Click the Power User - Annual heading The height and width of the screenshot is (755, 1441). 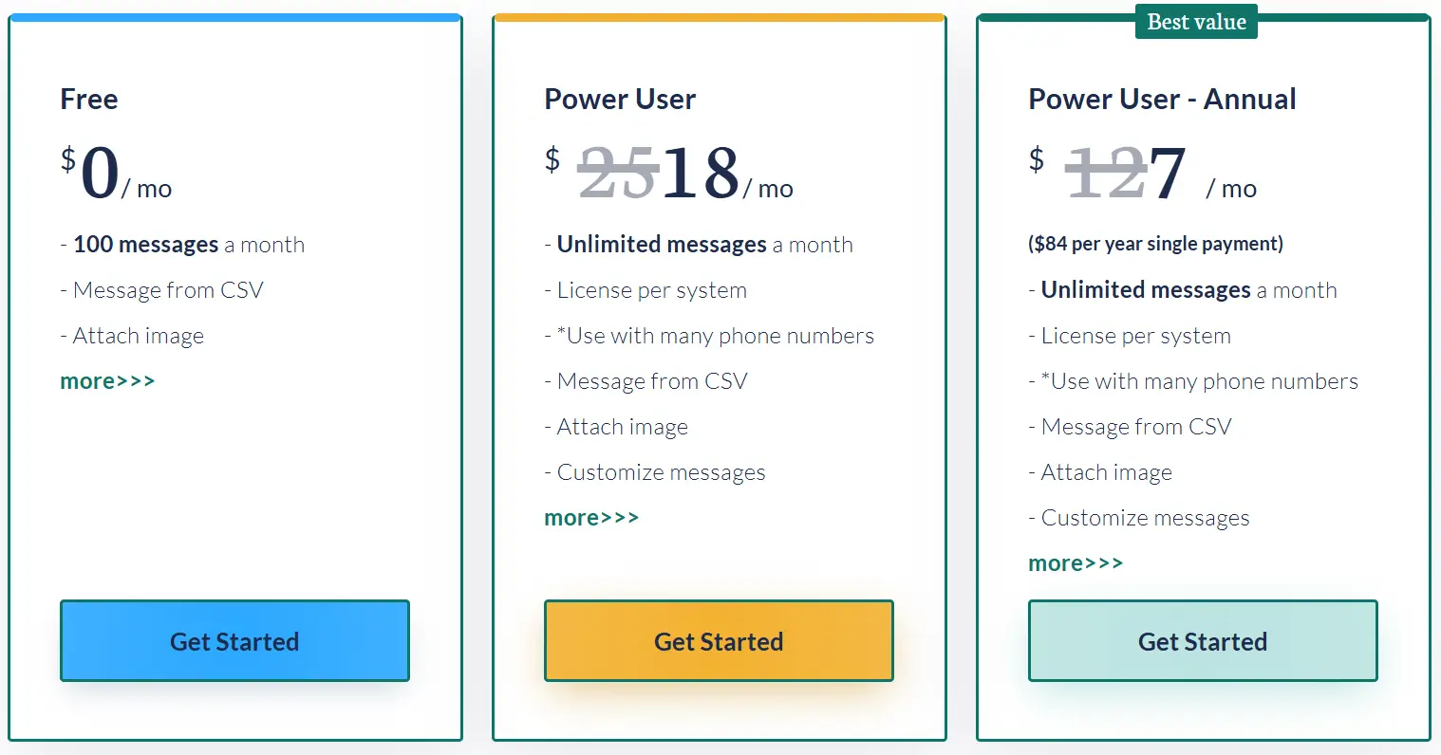(x=1162, y=99)
